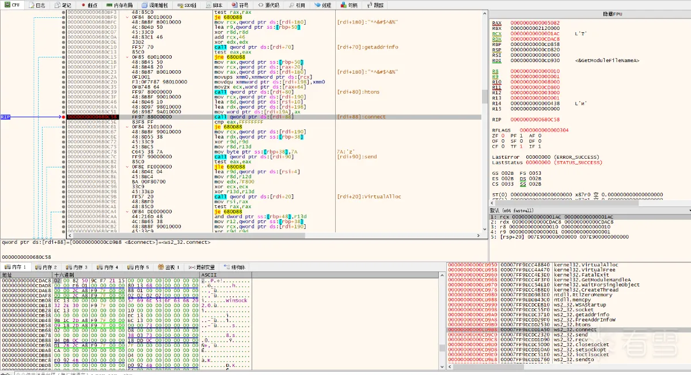
Task: Select the 内存 3 dump tab
Action: click(77, 267)
